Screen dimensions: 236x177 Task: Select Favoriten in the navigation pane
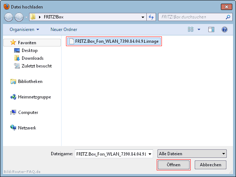(32, 43)
